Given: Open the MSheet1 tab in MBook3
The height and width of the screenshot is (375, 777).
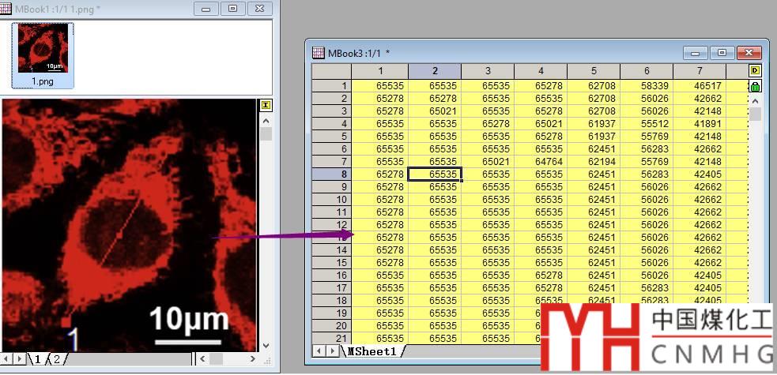Looking at the screenshot, I should coord(372,351).
